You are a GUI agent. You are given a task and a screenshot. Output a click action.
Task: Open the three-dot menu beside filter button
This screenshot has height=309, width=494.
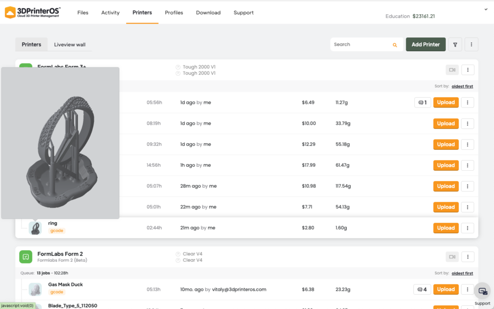pos(471,44)
